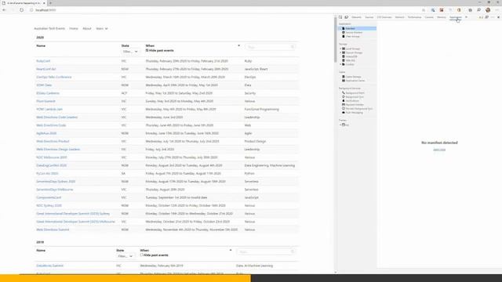Image resolution: width=502 pixels, height=282 pixels.
Task: Click the 2019 table filter input field
Action: (266, 252)
